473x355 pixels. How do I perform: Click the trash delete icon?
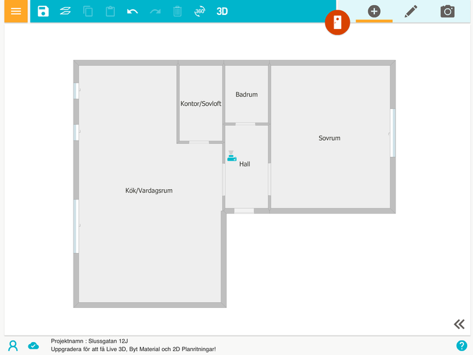pyautogui.click(x=177, y=12)
